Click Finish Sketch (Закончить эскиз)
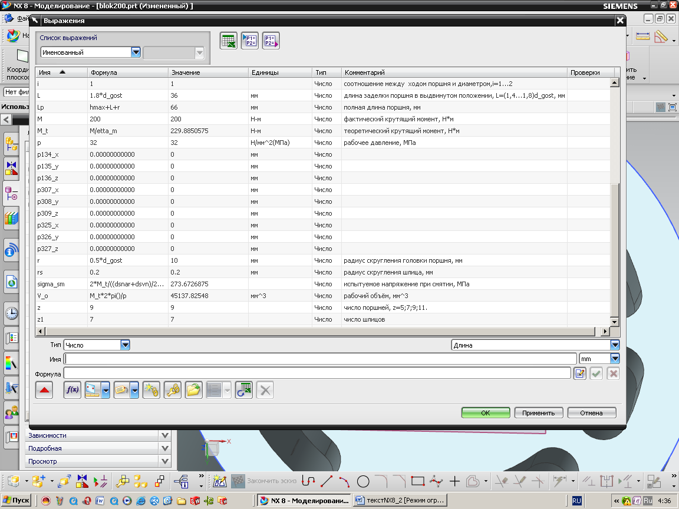 pos(265,481)
